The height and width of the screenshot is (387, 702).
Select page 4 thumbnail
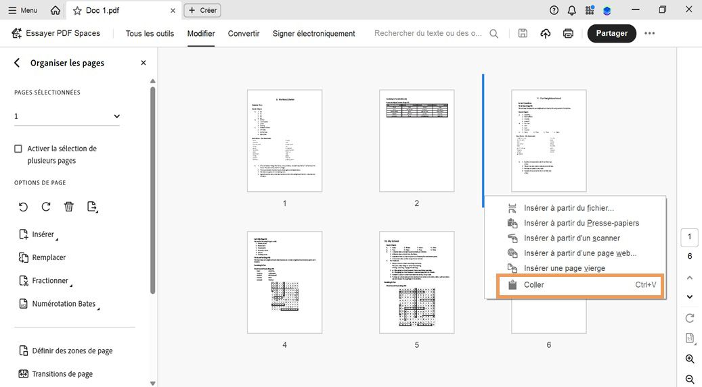click(285, 282)
